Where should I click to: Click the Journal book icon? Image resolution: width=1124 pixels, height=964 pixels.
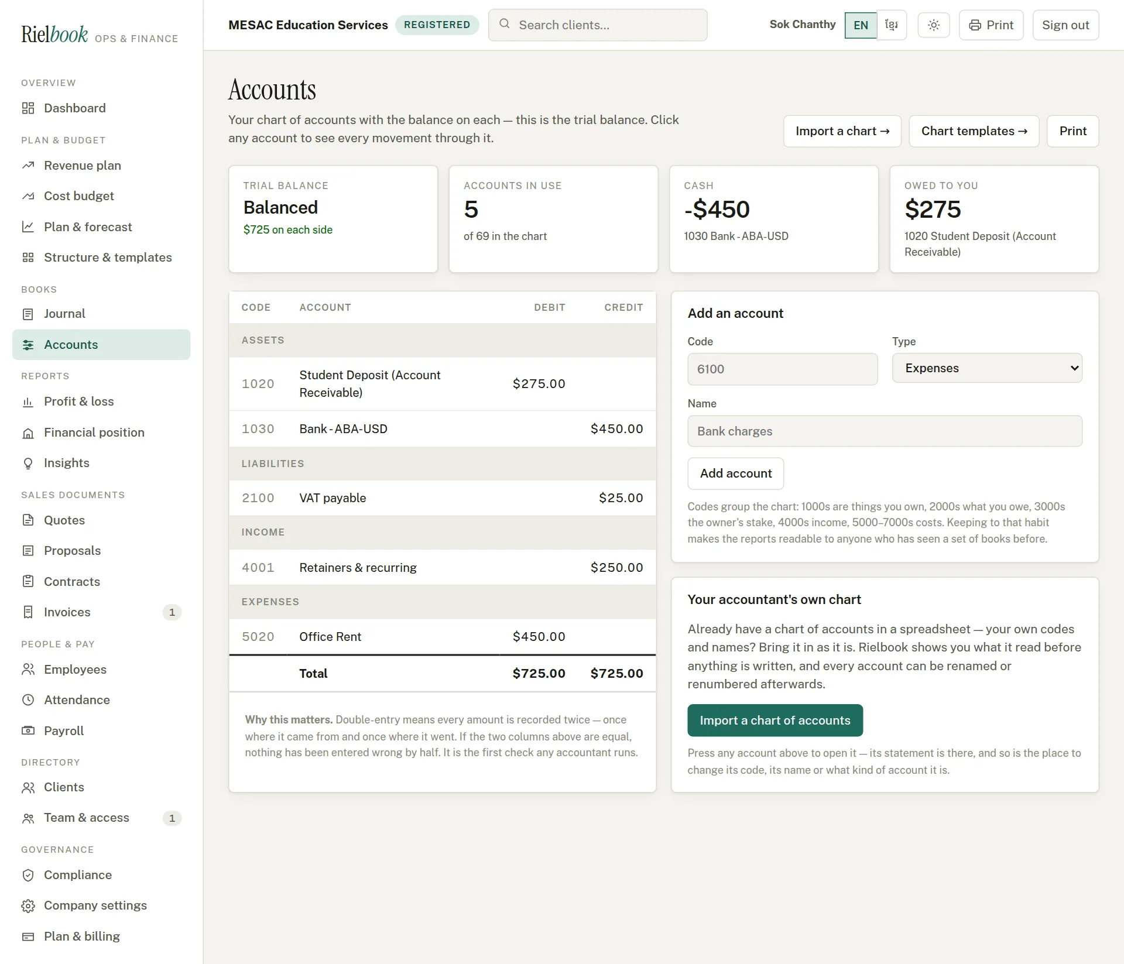point(28,314)
